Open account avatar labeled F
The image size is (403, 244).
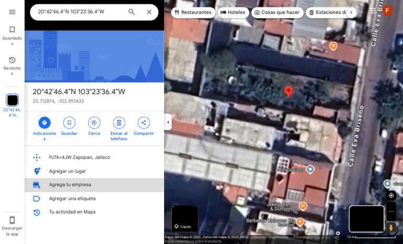tap(387, 11)
